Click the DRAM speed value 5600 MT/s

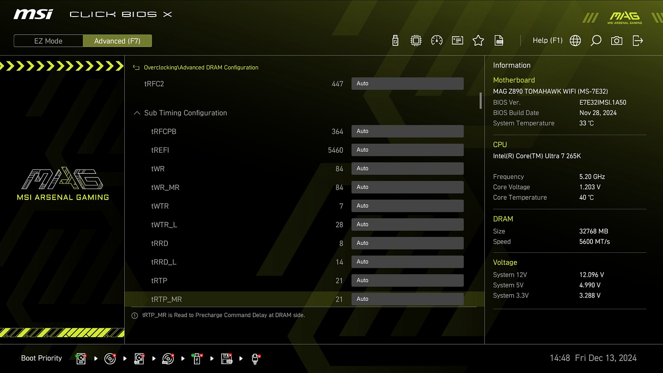tap(595, 242)
